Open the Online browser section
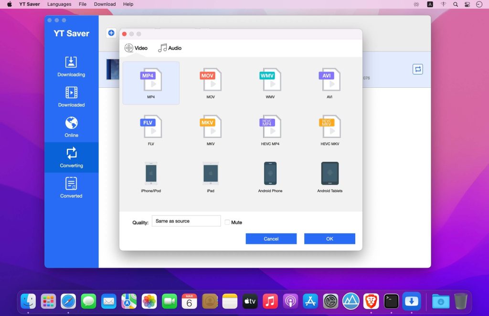Viewport: 489px width, 316px height. pos(71,126)
